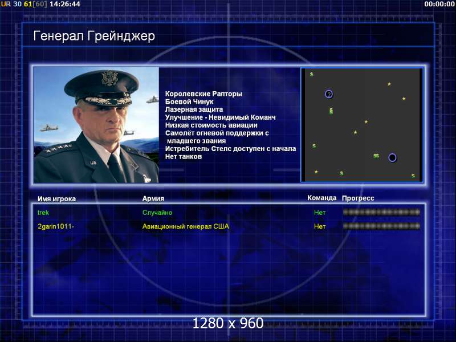456x342 pixels.
Task: Click the 'Армия' column header
Action: coord(153,198)
